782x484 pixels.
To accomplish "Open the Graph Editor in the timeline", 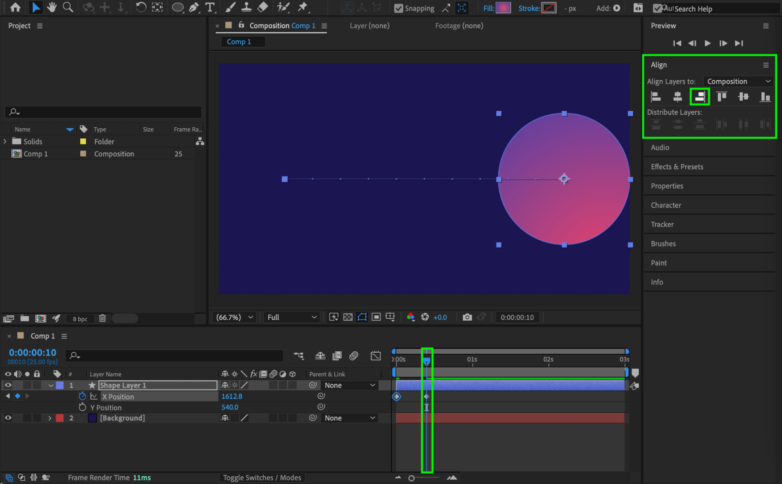I will point(376,355).
